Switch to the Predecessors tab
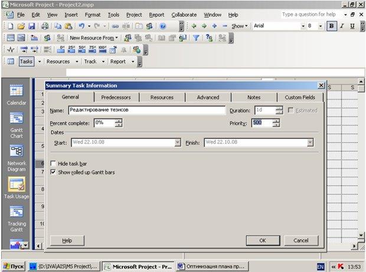The height and width of the screenshot is (272, 366). 116,97
